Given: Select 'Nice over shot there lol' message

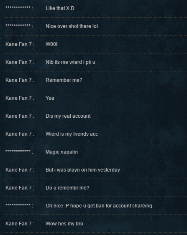Looking at the screenshot, I should (x=72, y=26).
